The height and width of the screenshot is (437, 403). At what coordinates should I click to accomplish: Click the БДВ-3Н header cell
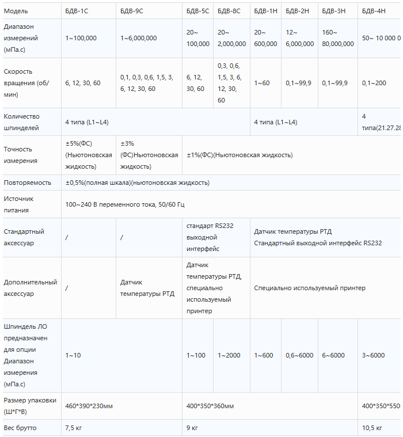tap(338, 11)
